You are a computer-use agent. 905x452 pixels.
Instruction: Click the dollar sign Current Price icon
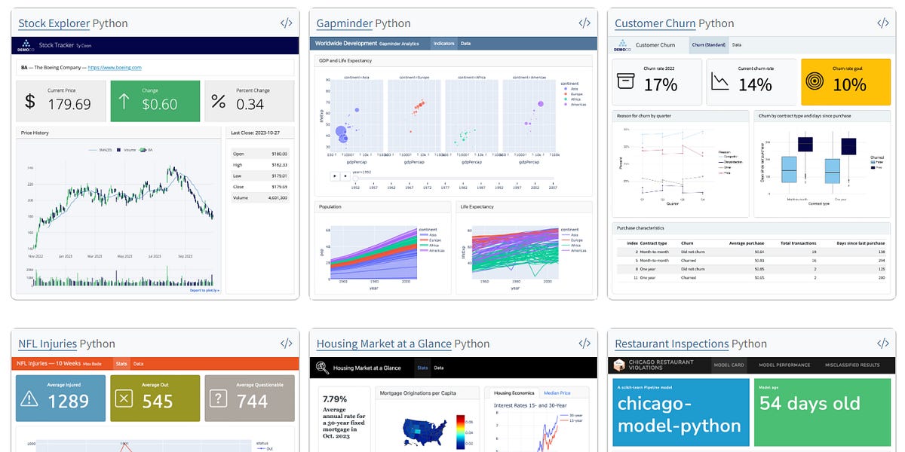pos(30,102)
